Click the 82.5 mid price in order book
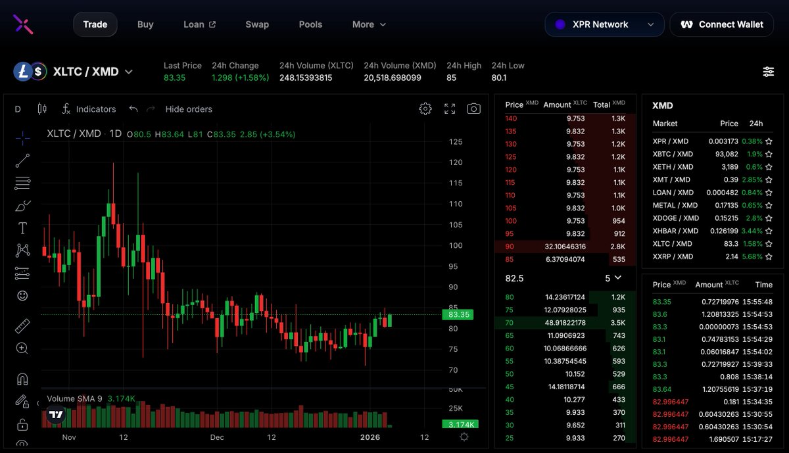 click(x=514, y=278)
